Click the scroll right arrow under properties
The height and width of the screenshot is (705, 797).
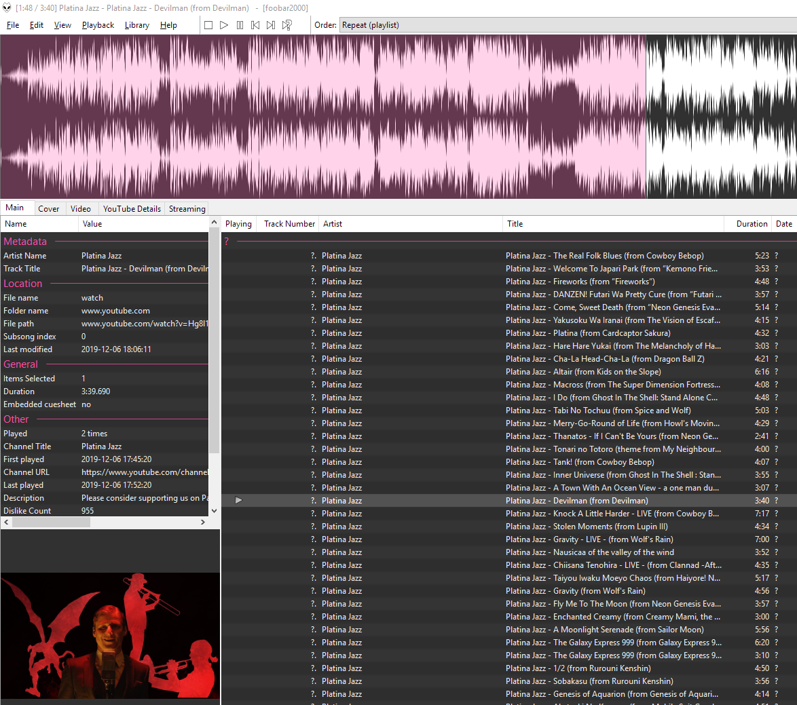click(x=203, y=522)
